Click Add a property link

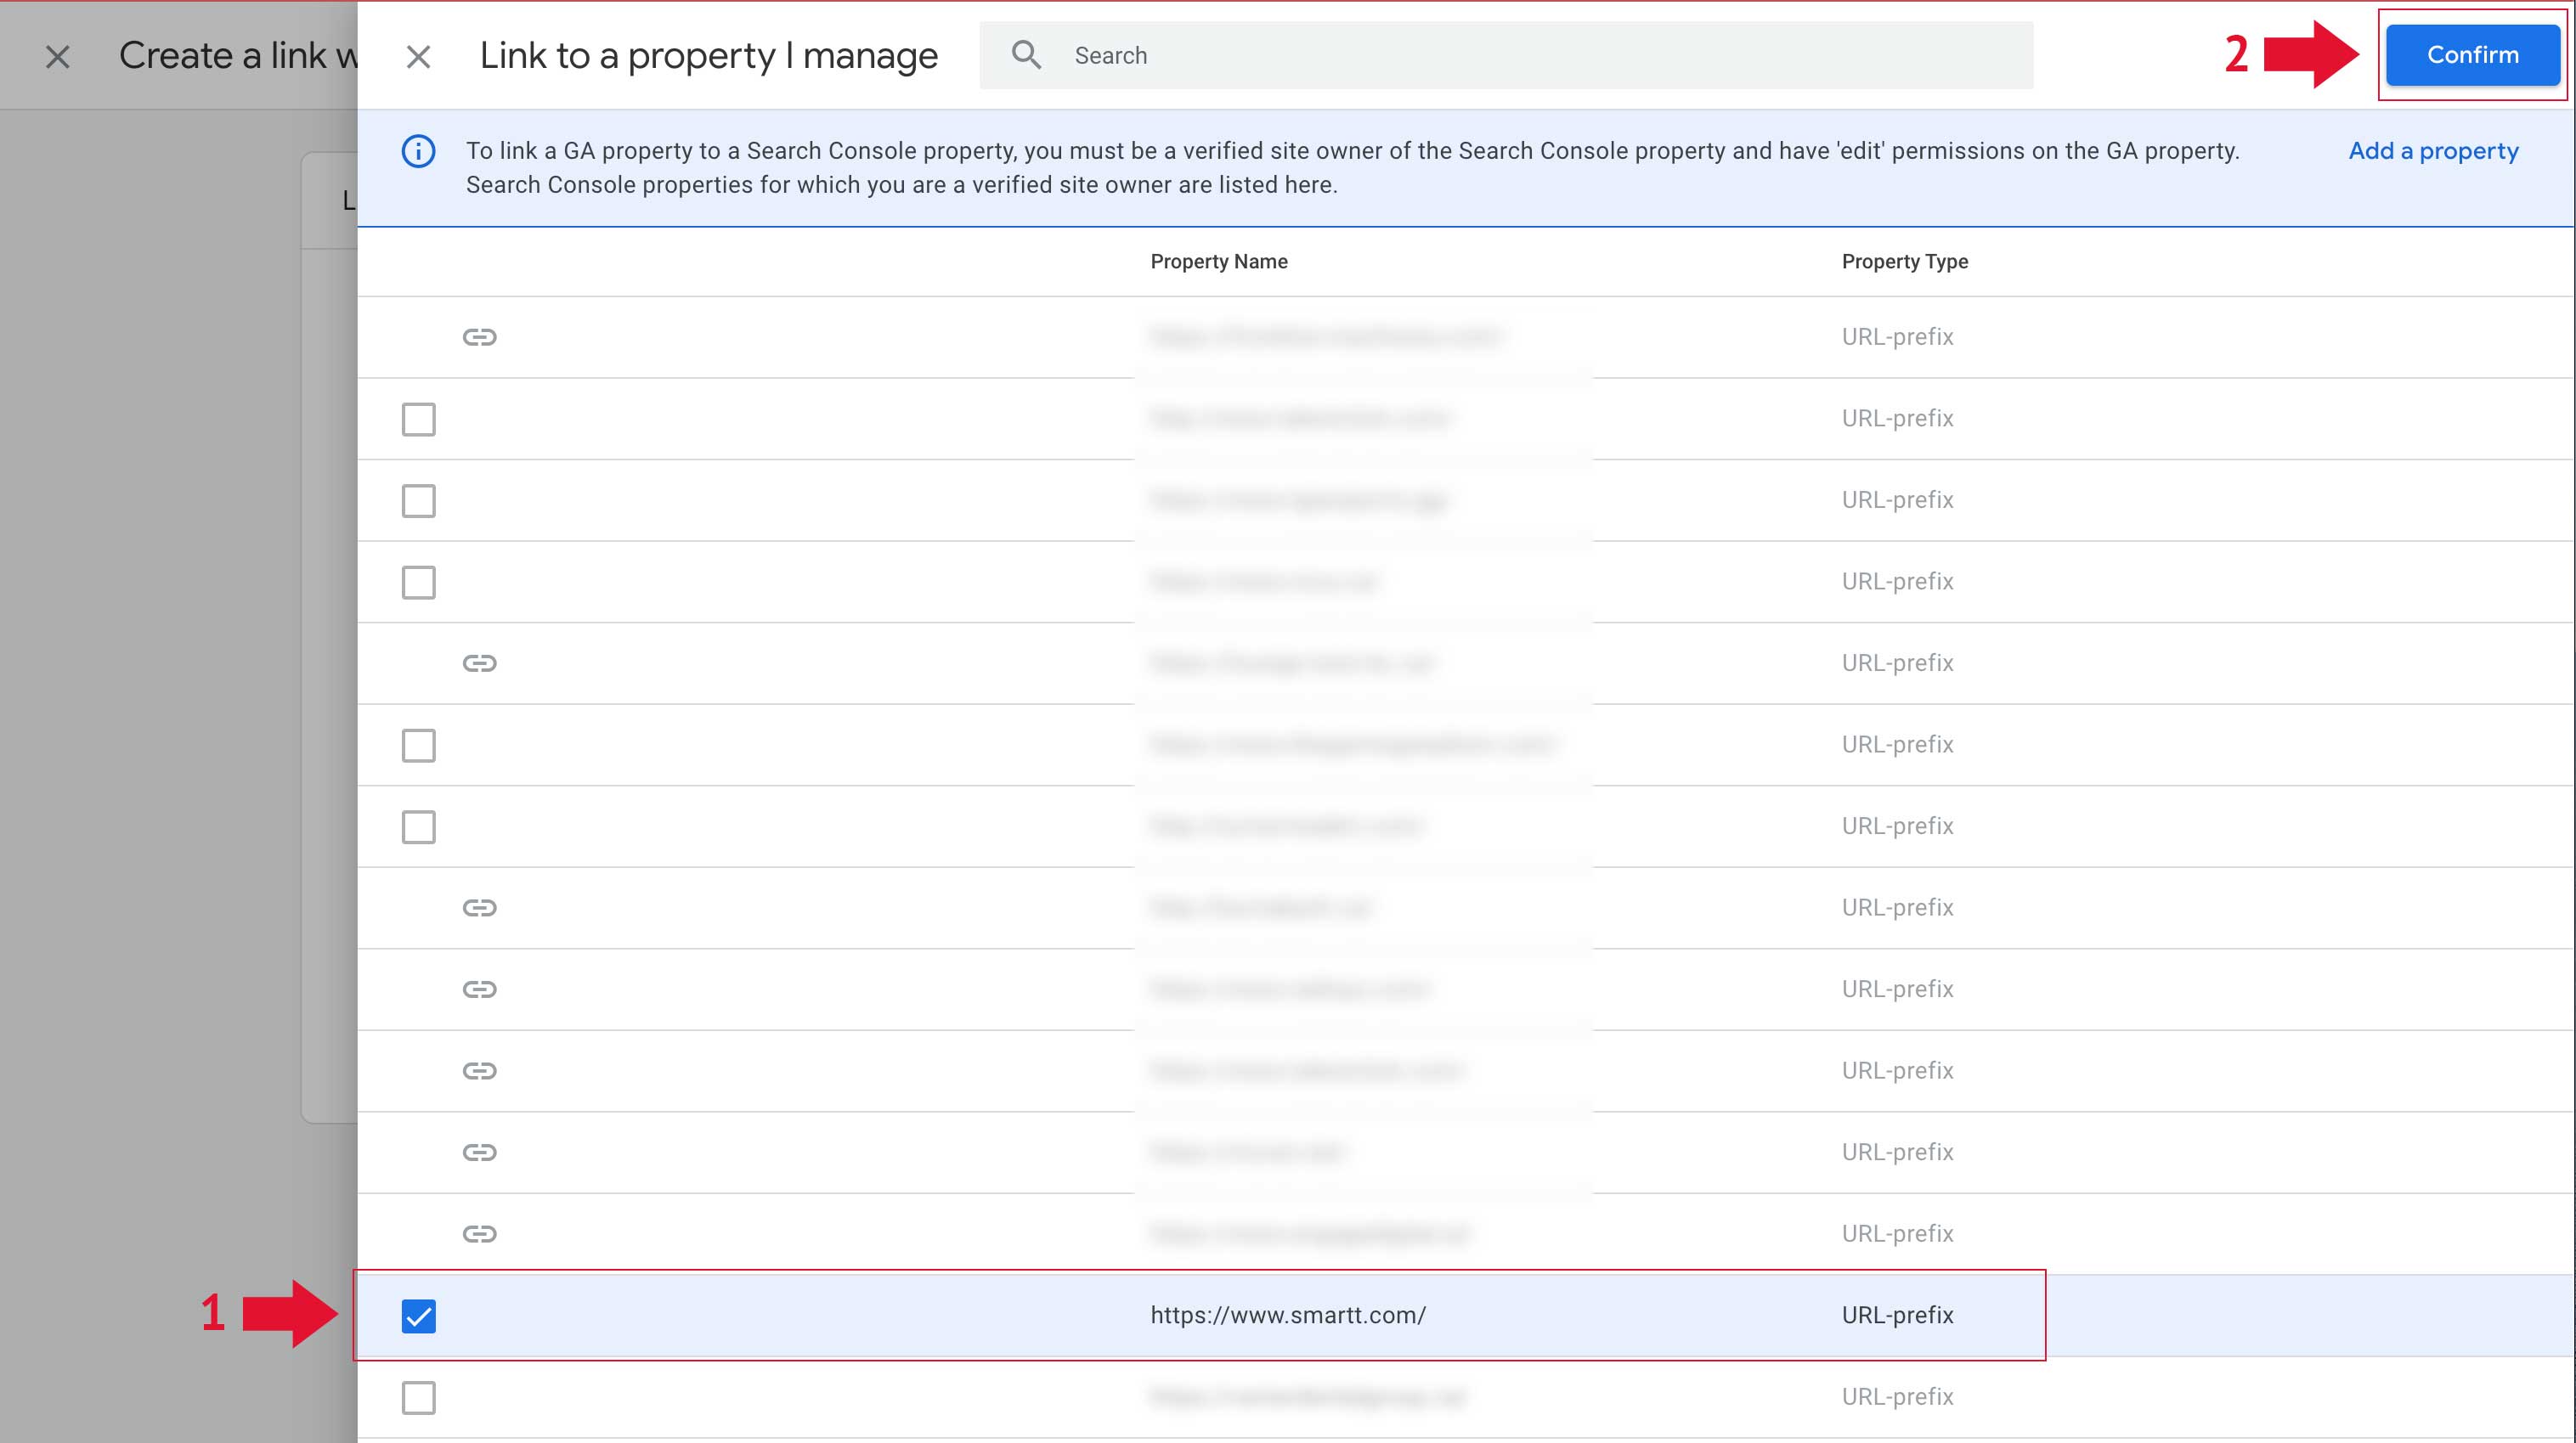tap(2432, 150)
